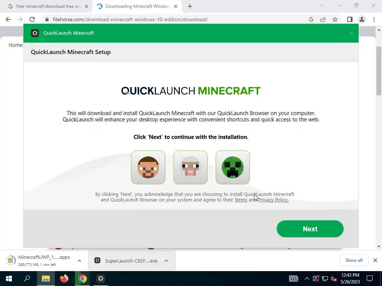Click the scrollbar down arrow

coord(379,247)
